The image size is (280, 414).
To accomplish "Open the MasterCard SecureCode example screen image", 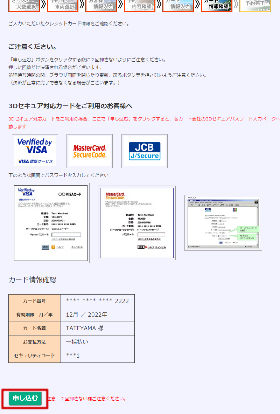I will (137, 223).
